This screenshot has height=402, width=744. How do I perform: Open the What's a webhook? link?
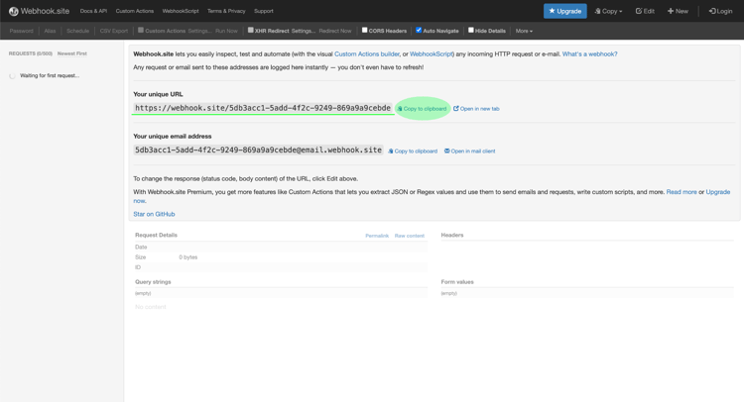pos(590,54)
